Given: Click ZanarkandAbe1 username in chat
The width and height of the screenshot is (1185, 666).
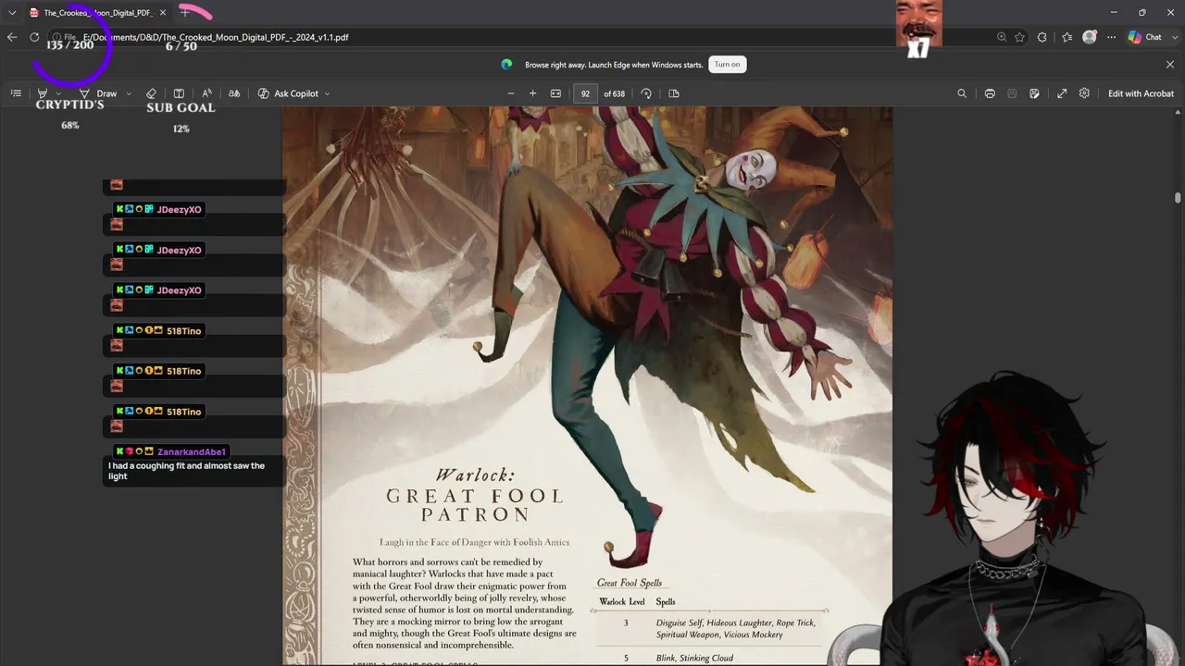Looking at the screenshot, I should pyautogui.click(x=192, y=451).
